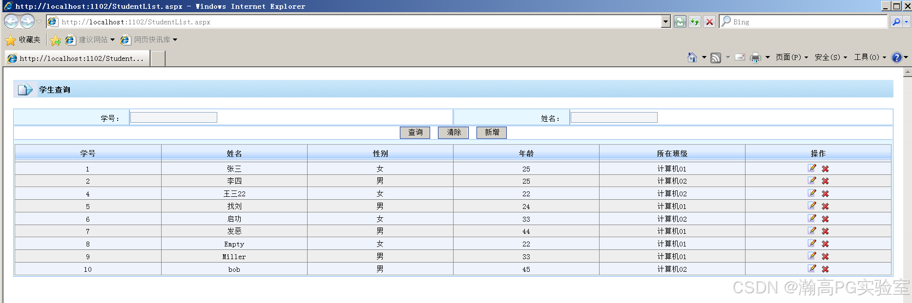Click the 性别 column header

tap(380, 153)
